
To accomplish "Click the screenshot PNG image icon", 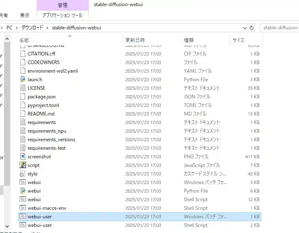I will point(23,156).
